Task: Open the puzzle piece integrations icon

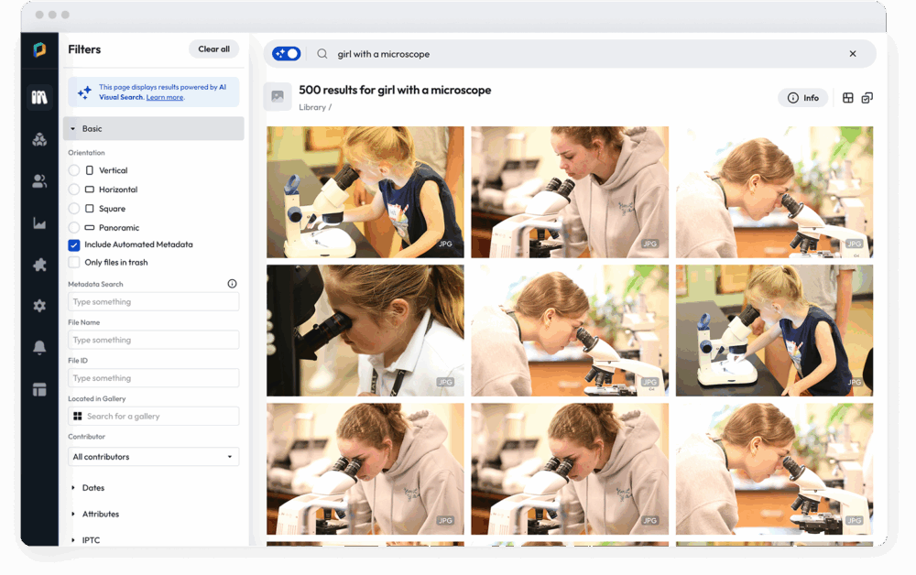Action: tap(39, 265)
